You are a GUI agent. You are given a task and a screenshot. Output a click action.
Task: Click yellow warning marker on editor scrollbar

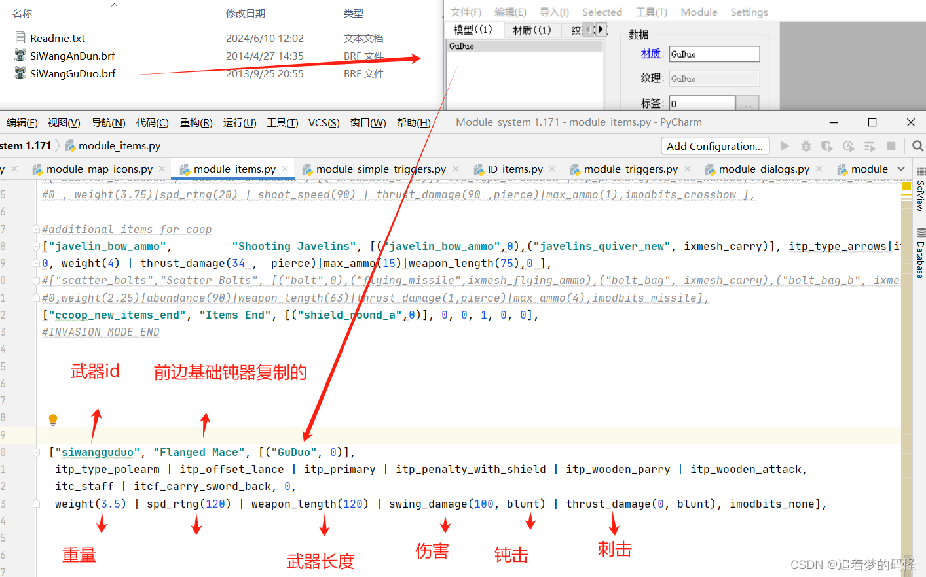click(907, 186)
